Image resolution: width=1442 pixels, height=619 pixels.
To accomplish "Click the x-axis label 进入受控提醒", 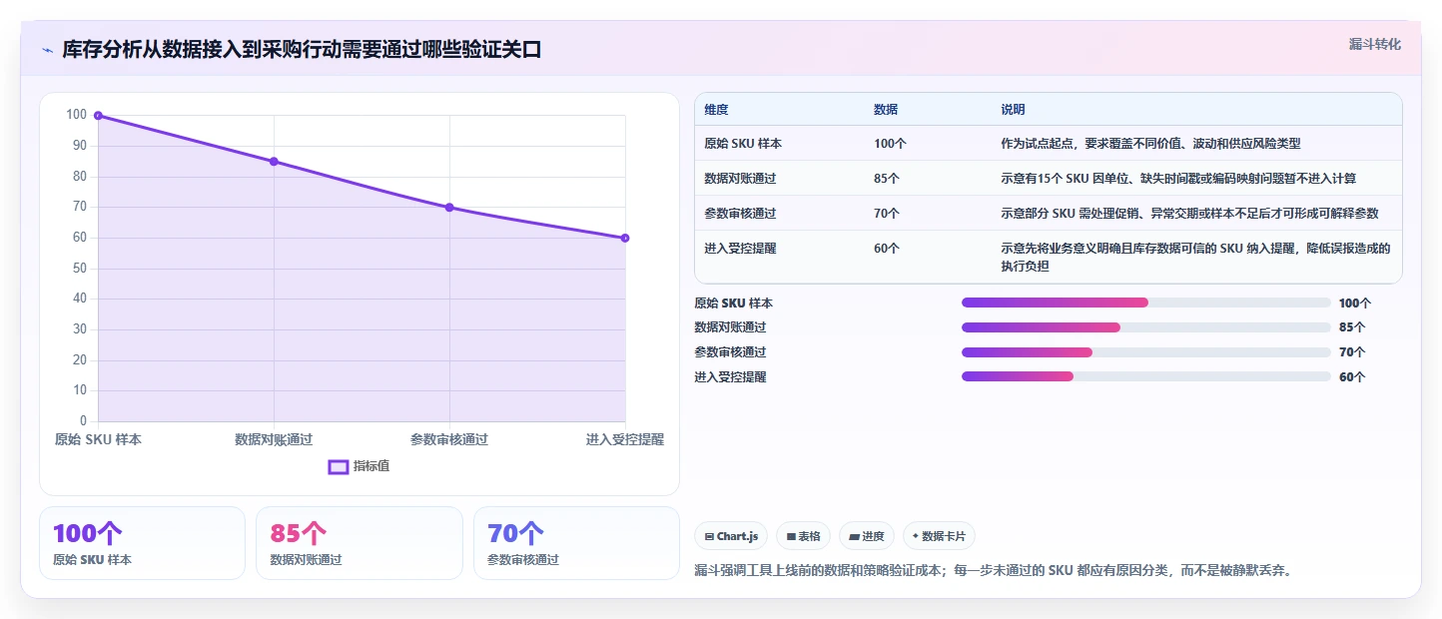I will pyautogui.click(x=625, y=439).
